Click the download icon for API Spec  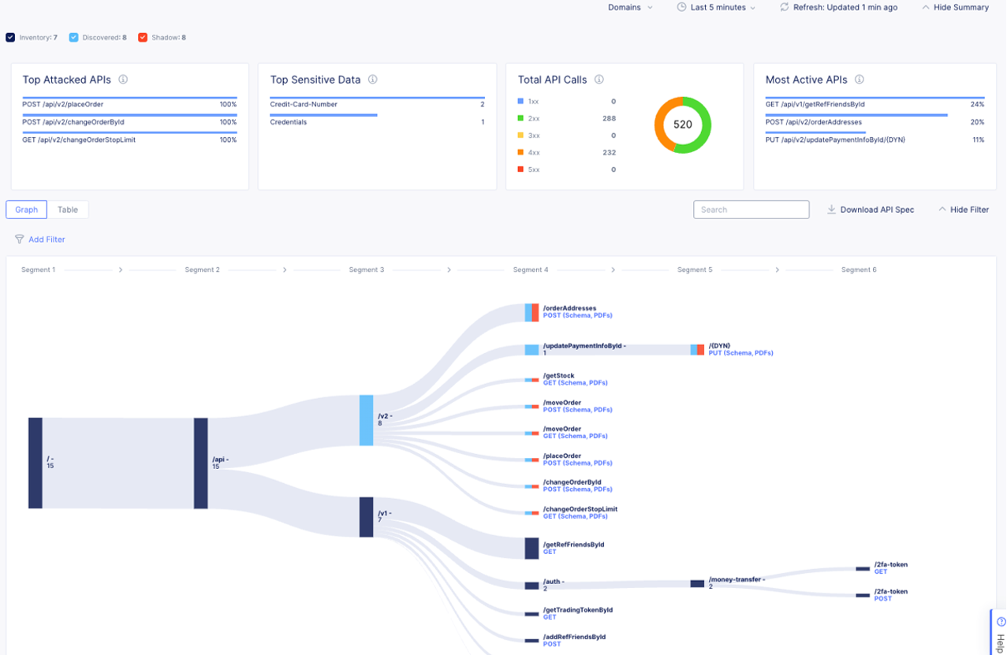[831, 210]
